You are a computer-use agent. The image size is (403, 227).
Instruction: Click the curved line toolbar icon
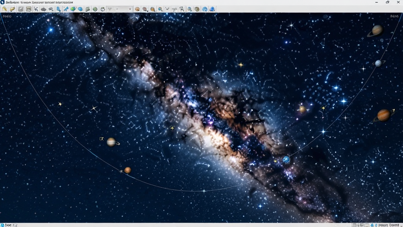(x=167, y=9)
